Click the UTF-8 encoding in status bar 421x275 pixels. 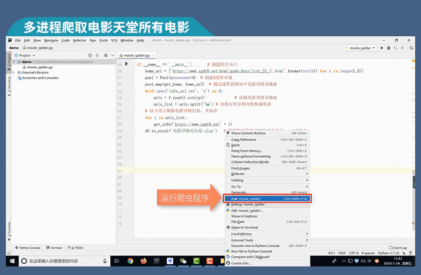pyautogui.click(x=354, y=253)
